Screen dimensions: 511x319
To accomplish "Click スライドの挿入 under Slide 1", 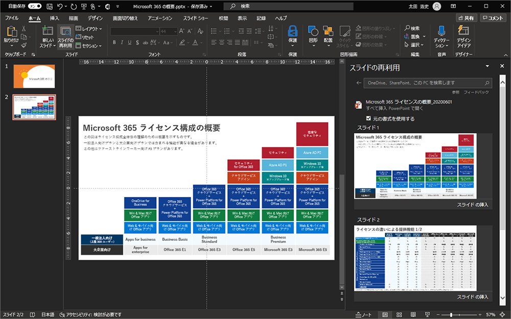I will (472, 205).
